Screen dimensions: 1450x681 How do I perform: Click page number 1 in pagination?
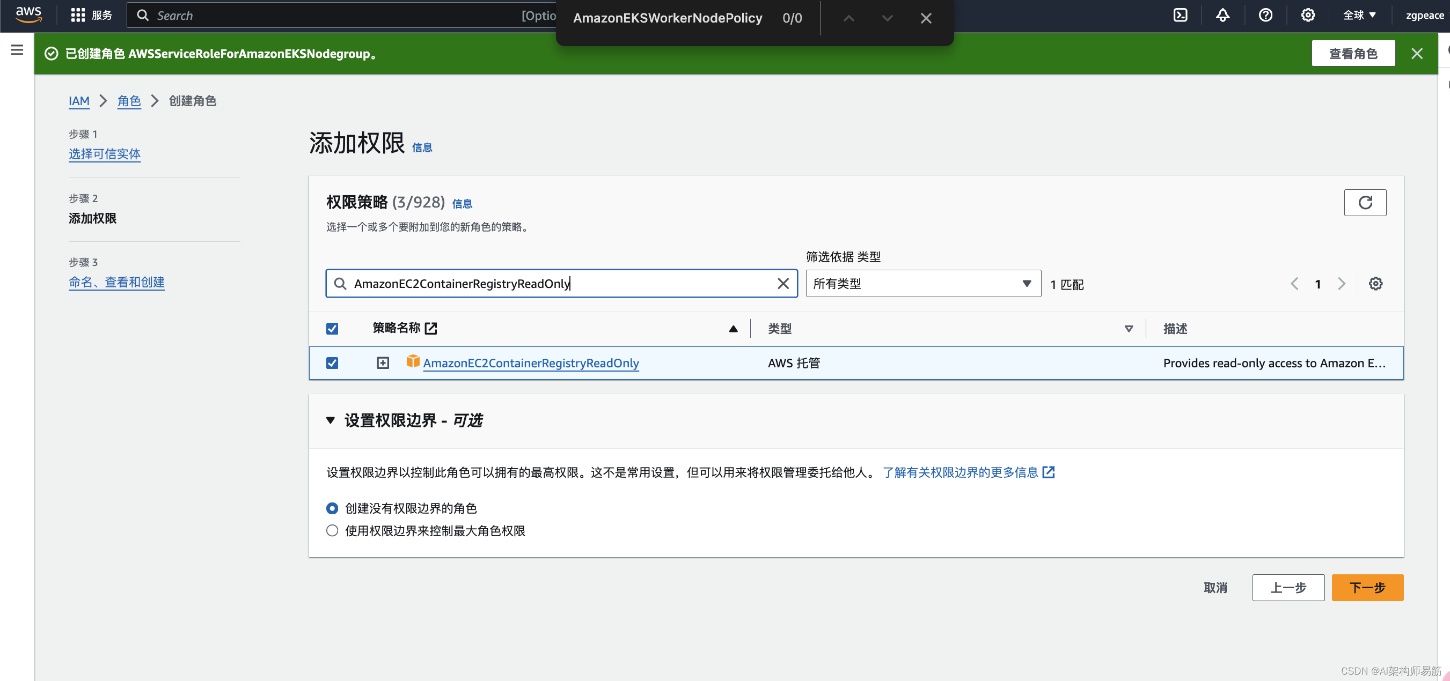(x=1318, y=284)
